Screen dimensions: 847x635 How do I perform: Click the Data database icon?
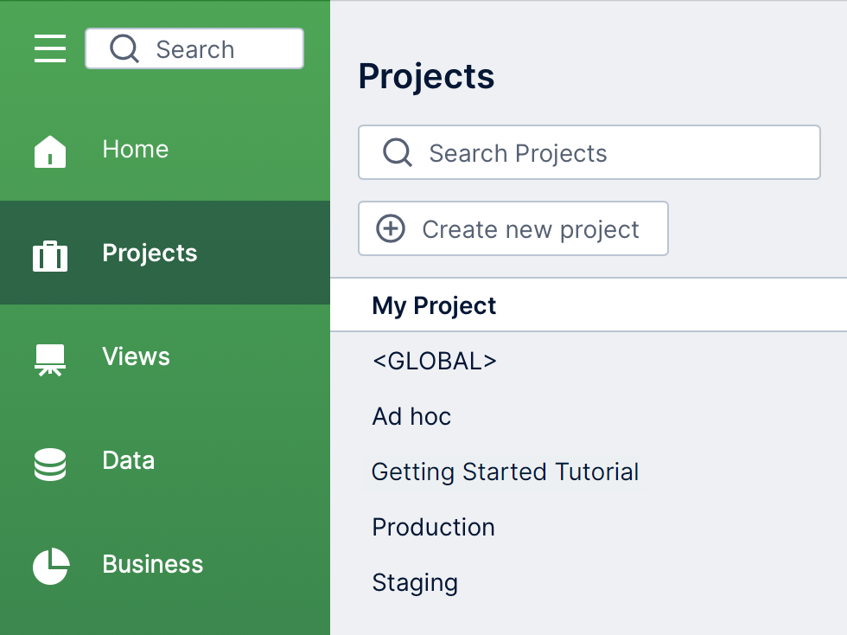tap(50, 464)
